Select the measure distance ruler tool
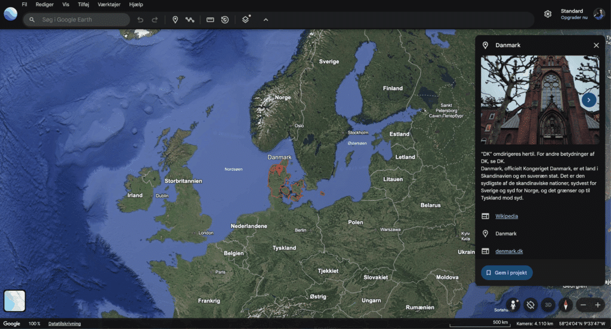Image resolution: width=611 pixels, height=329 pixels. click(210, 20)
